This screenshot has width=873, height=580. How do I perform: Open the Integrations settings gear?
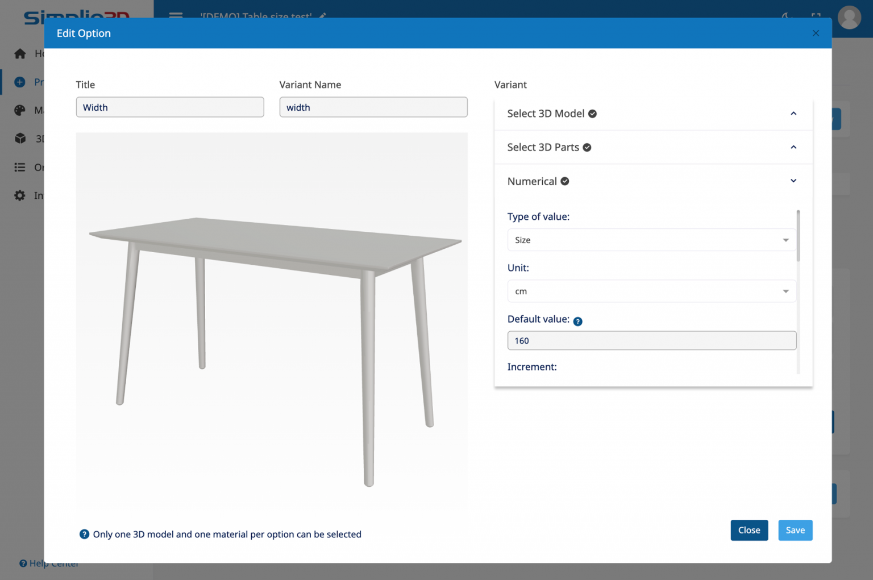click(20, 195)
